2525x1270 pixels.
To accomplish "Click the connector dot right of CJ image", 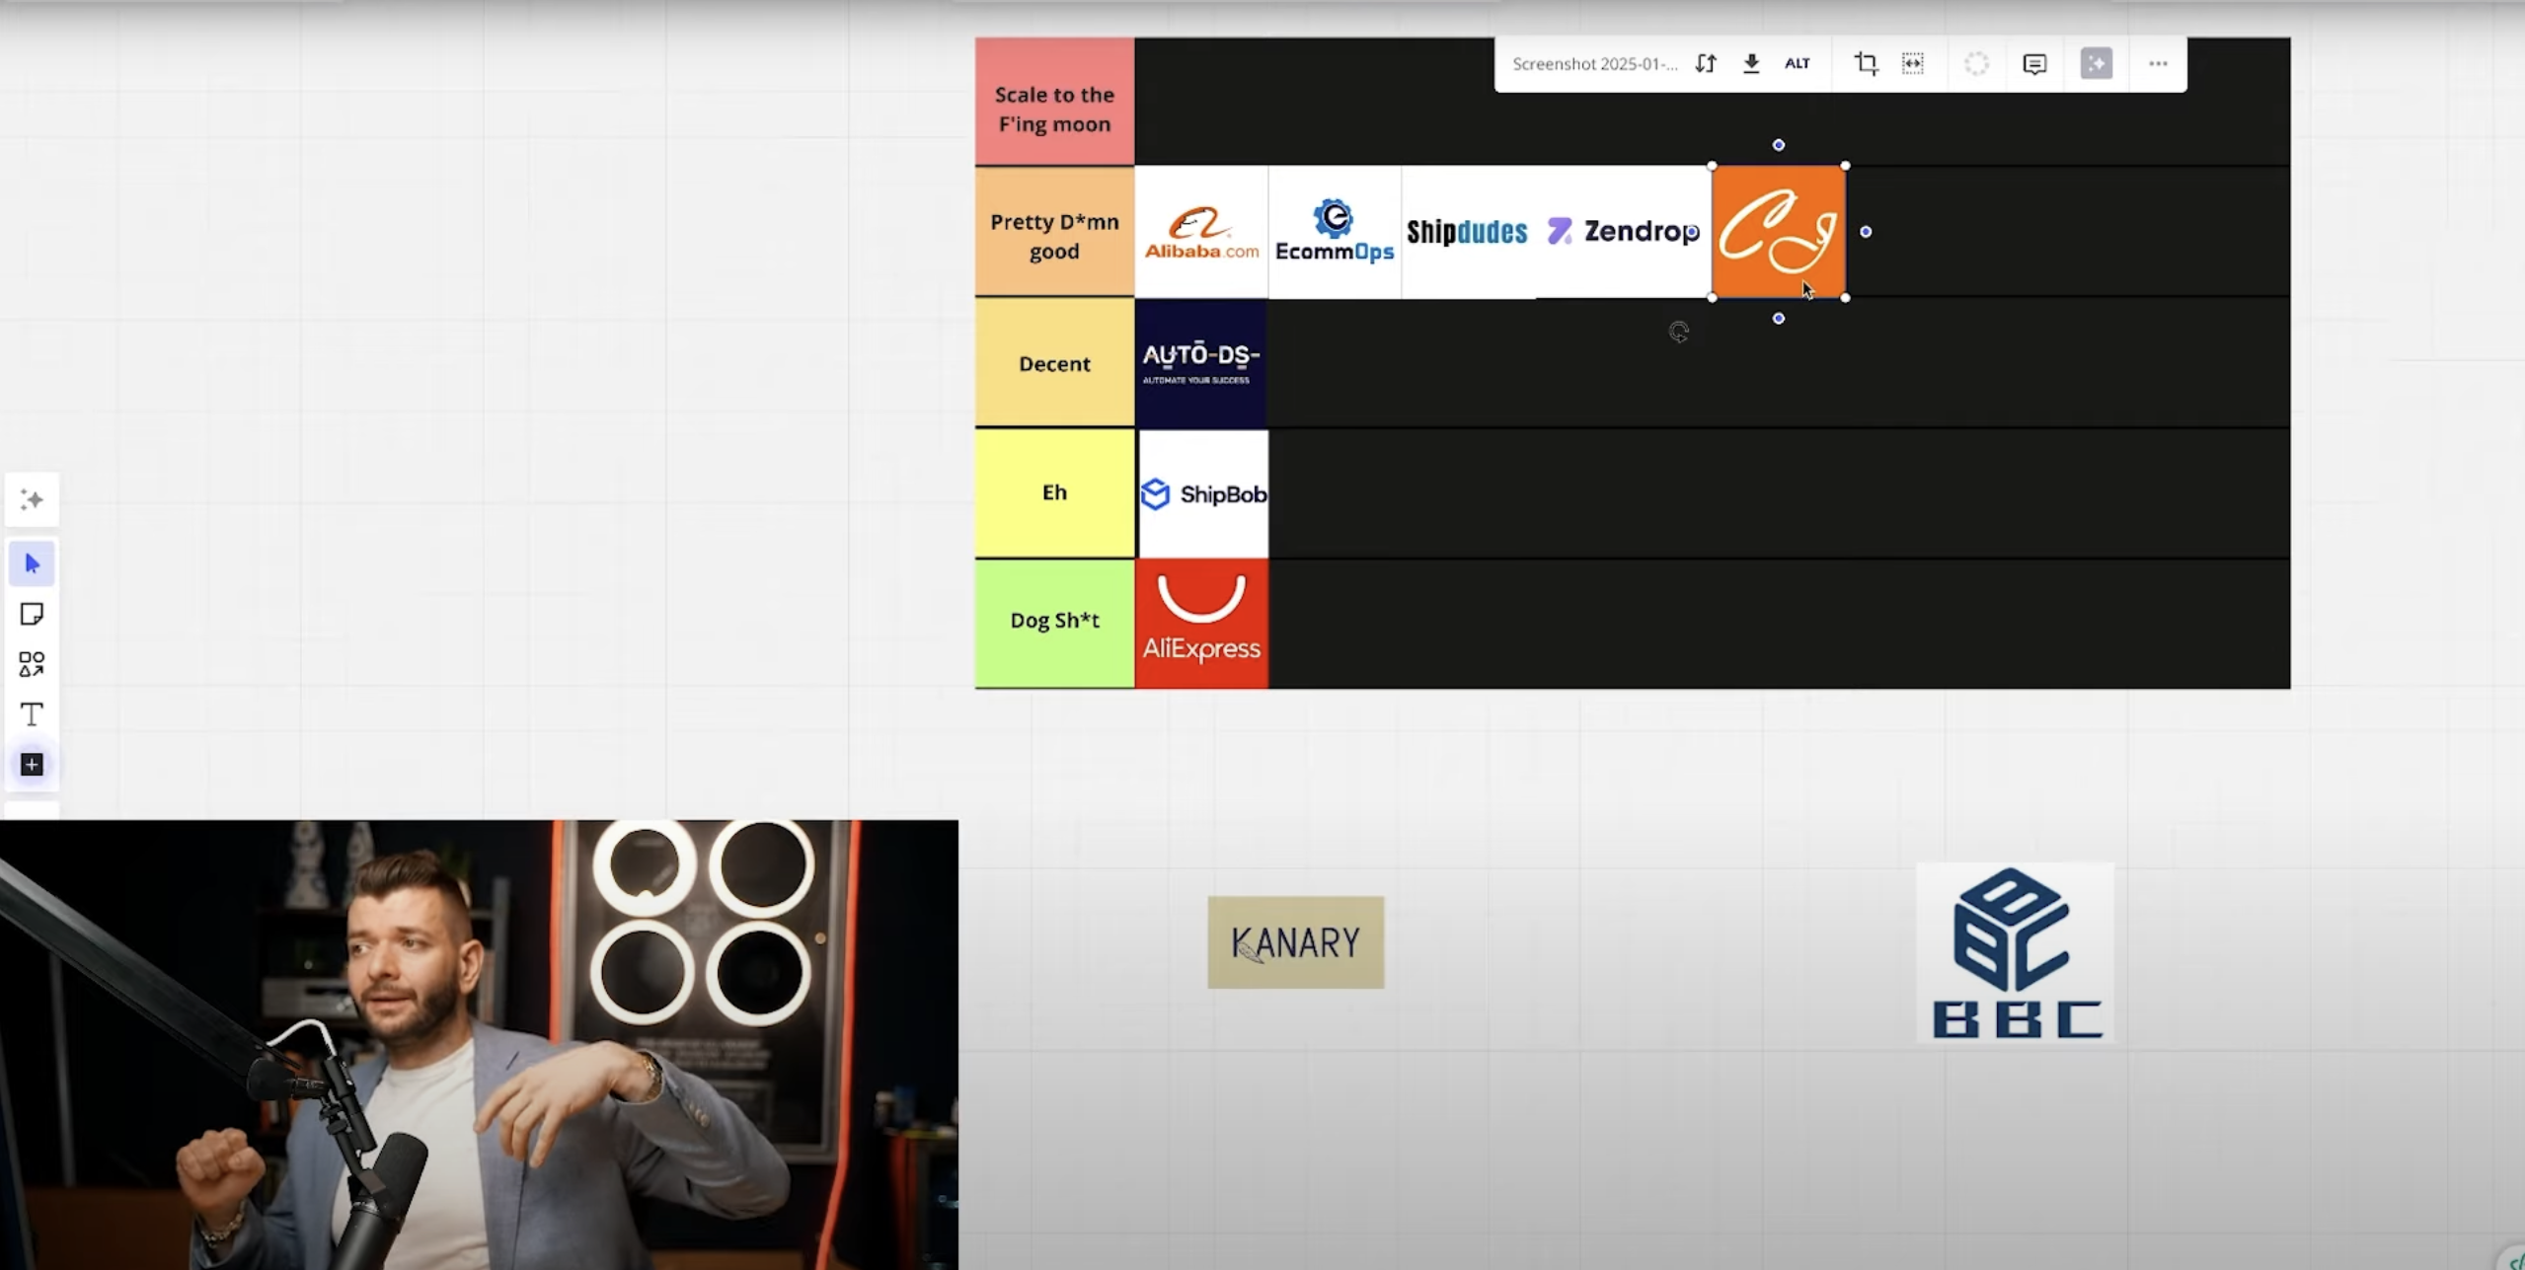I will pos(1866,232).
